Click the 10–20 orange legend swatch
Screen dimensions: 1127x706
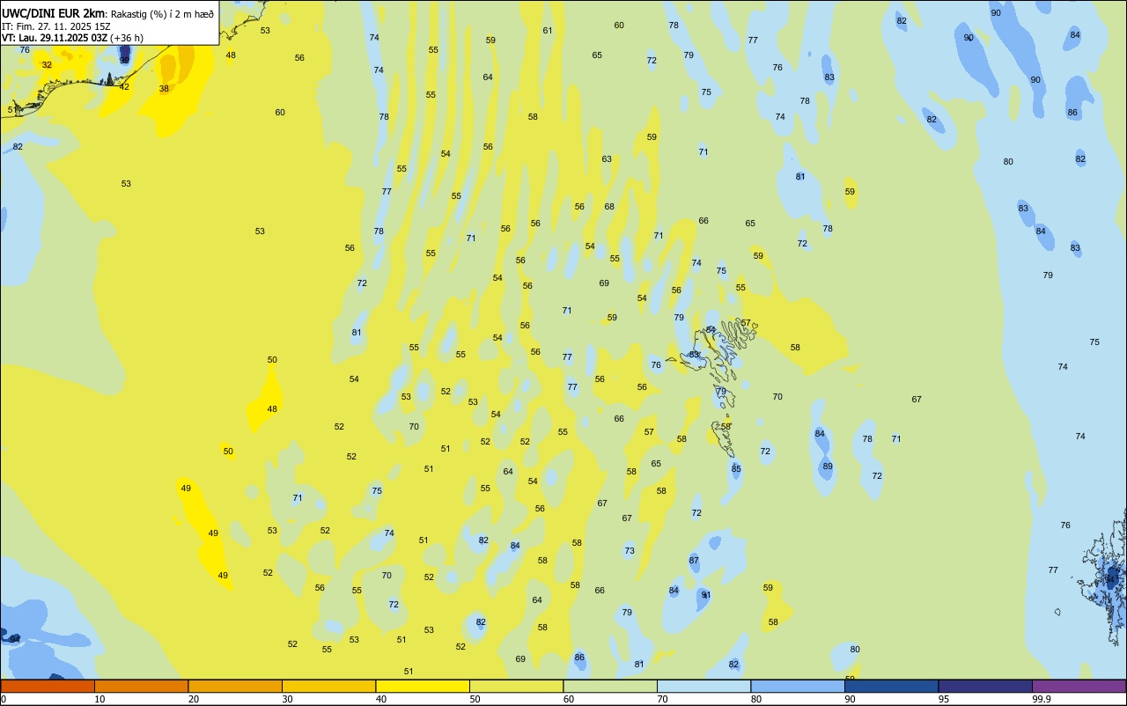(x=141, y=686)
